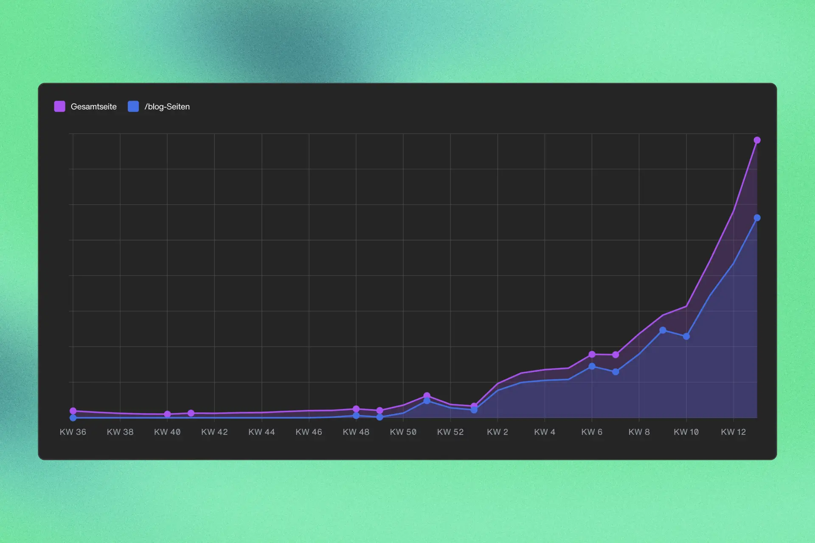Click the blue /blog-Seiten legend swatch
Image resolution: width=815 pixels, height=543 pixels.
(x=133, y=106)
